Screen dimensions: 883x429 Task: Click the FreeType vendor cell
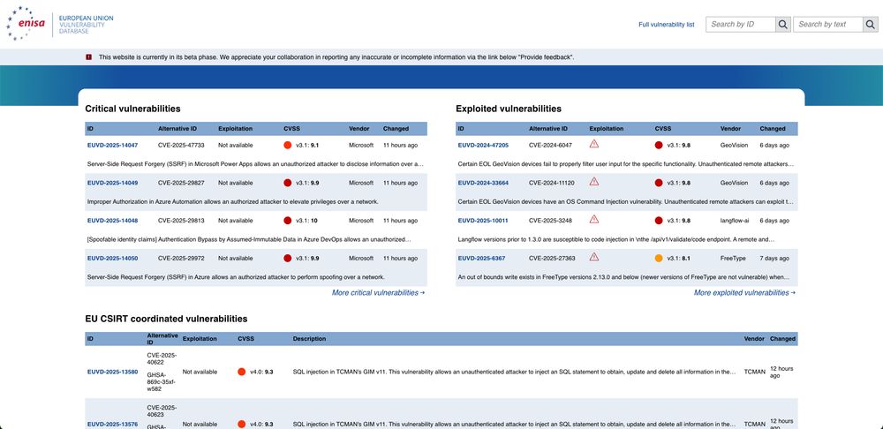[x=733, y=259]
